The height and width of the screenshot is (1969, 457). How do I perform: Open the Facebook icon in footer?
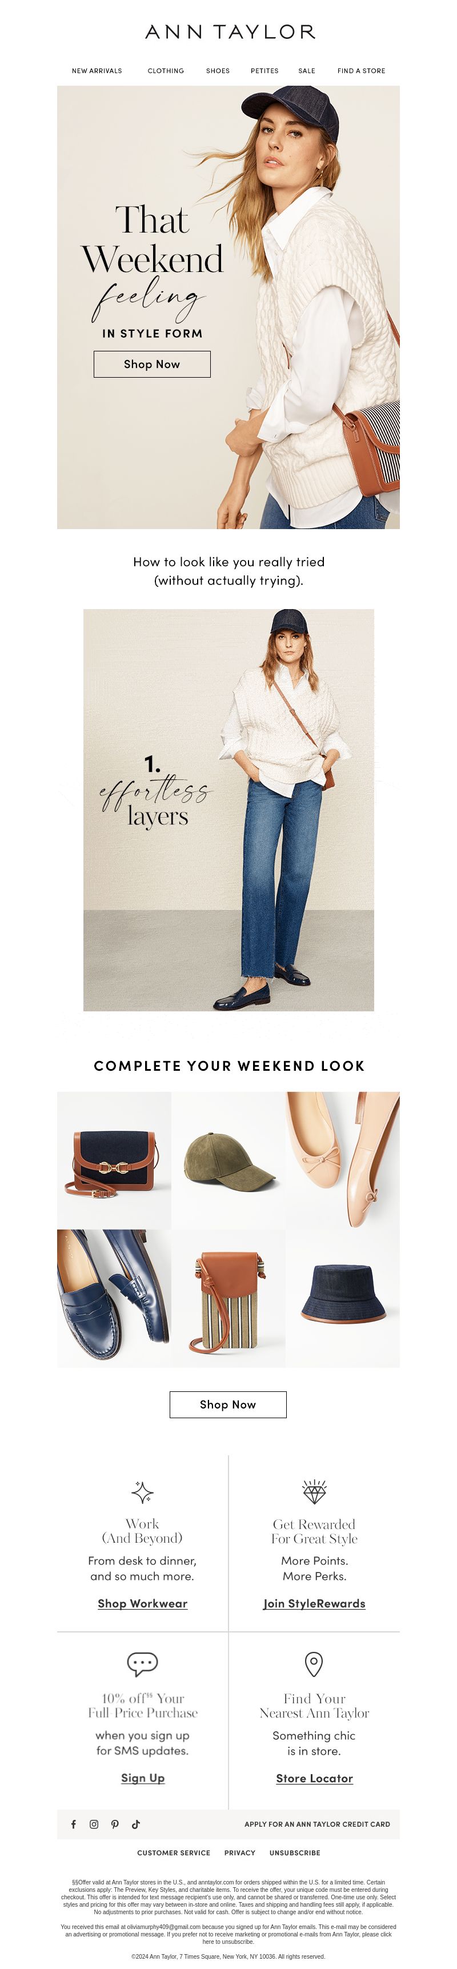pos(73,1824)
